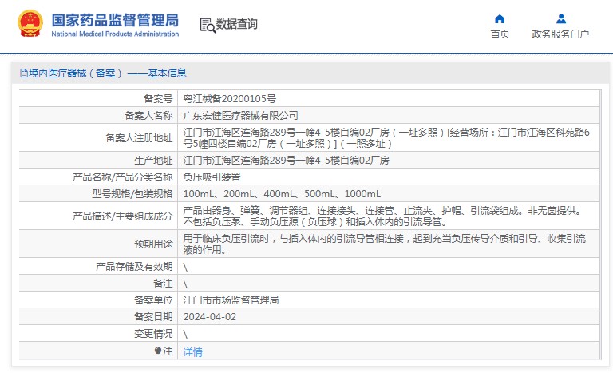This screenshot has width=613, height=373.
Task: Select filing authority 江门市市场监督管理局
Action: 231,300
